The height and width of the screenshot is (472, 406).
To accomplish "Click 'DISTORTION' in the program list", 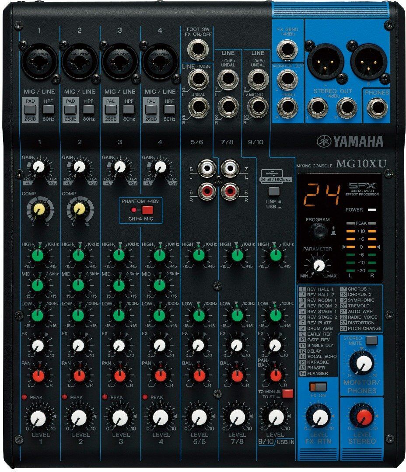I will [361, 323].
